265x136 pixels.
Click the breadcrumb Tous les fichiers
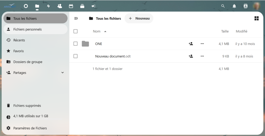108,18
